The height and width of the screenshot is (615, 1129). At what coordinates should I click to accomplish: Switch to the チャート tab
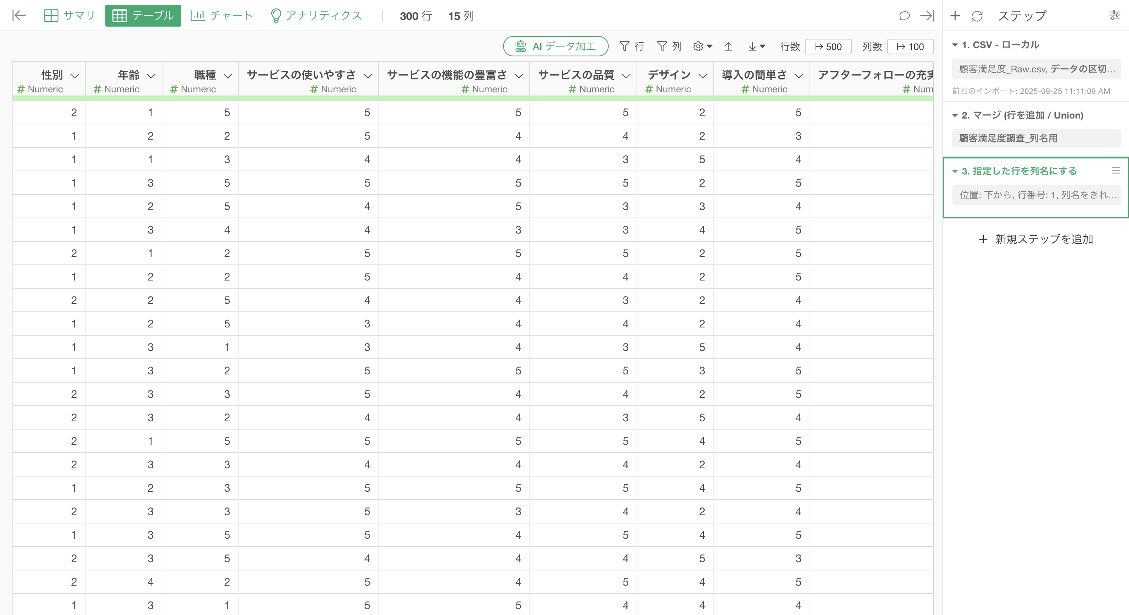tap(222, 16)
